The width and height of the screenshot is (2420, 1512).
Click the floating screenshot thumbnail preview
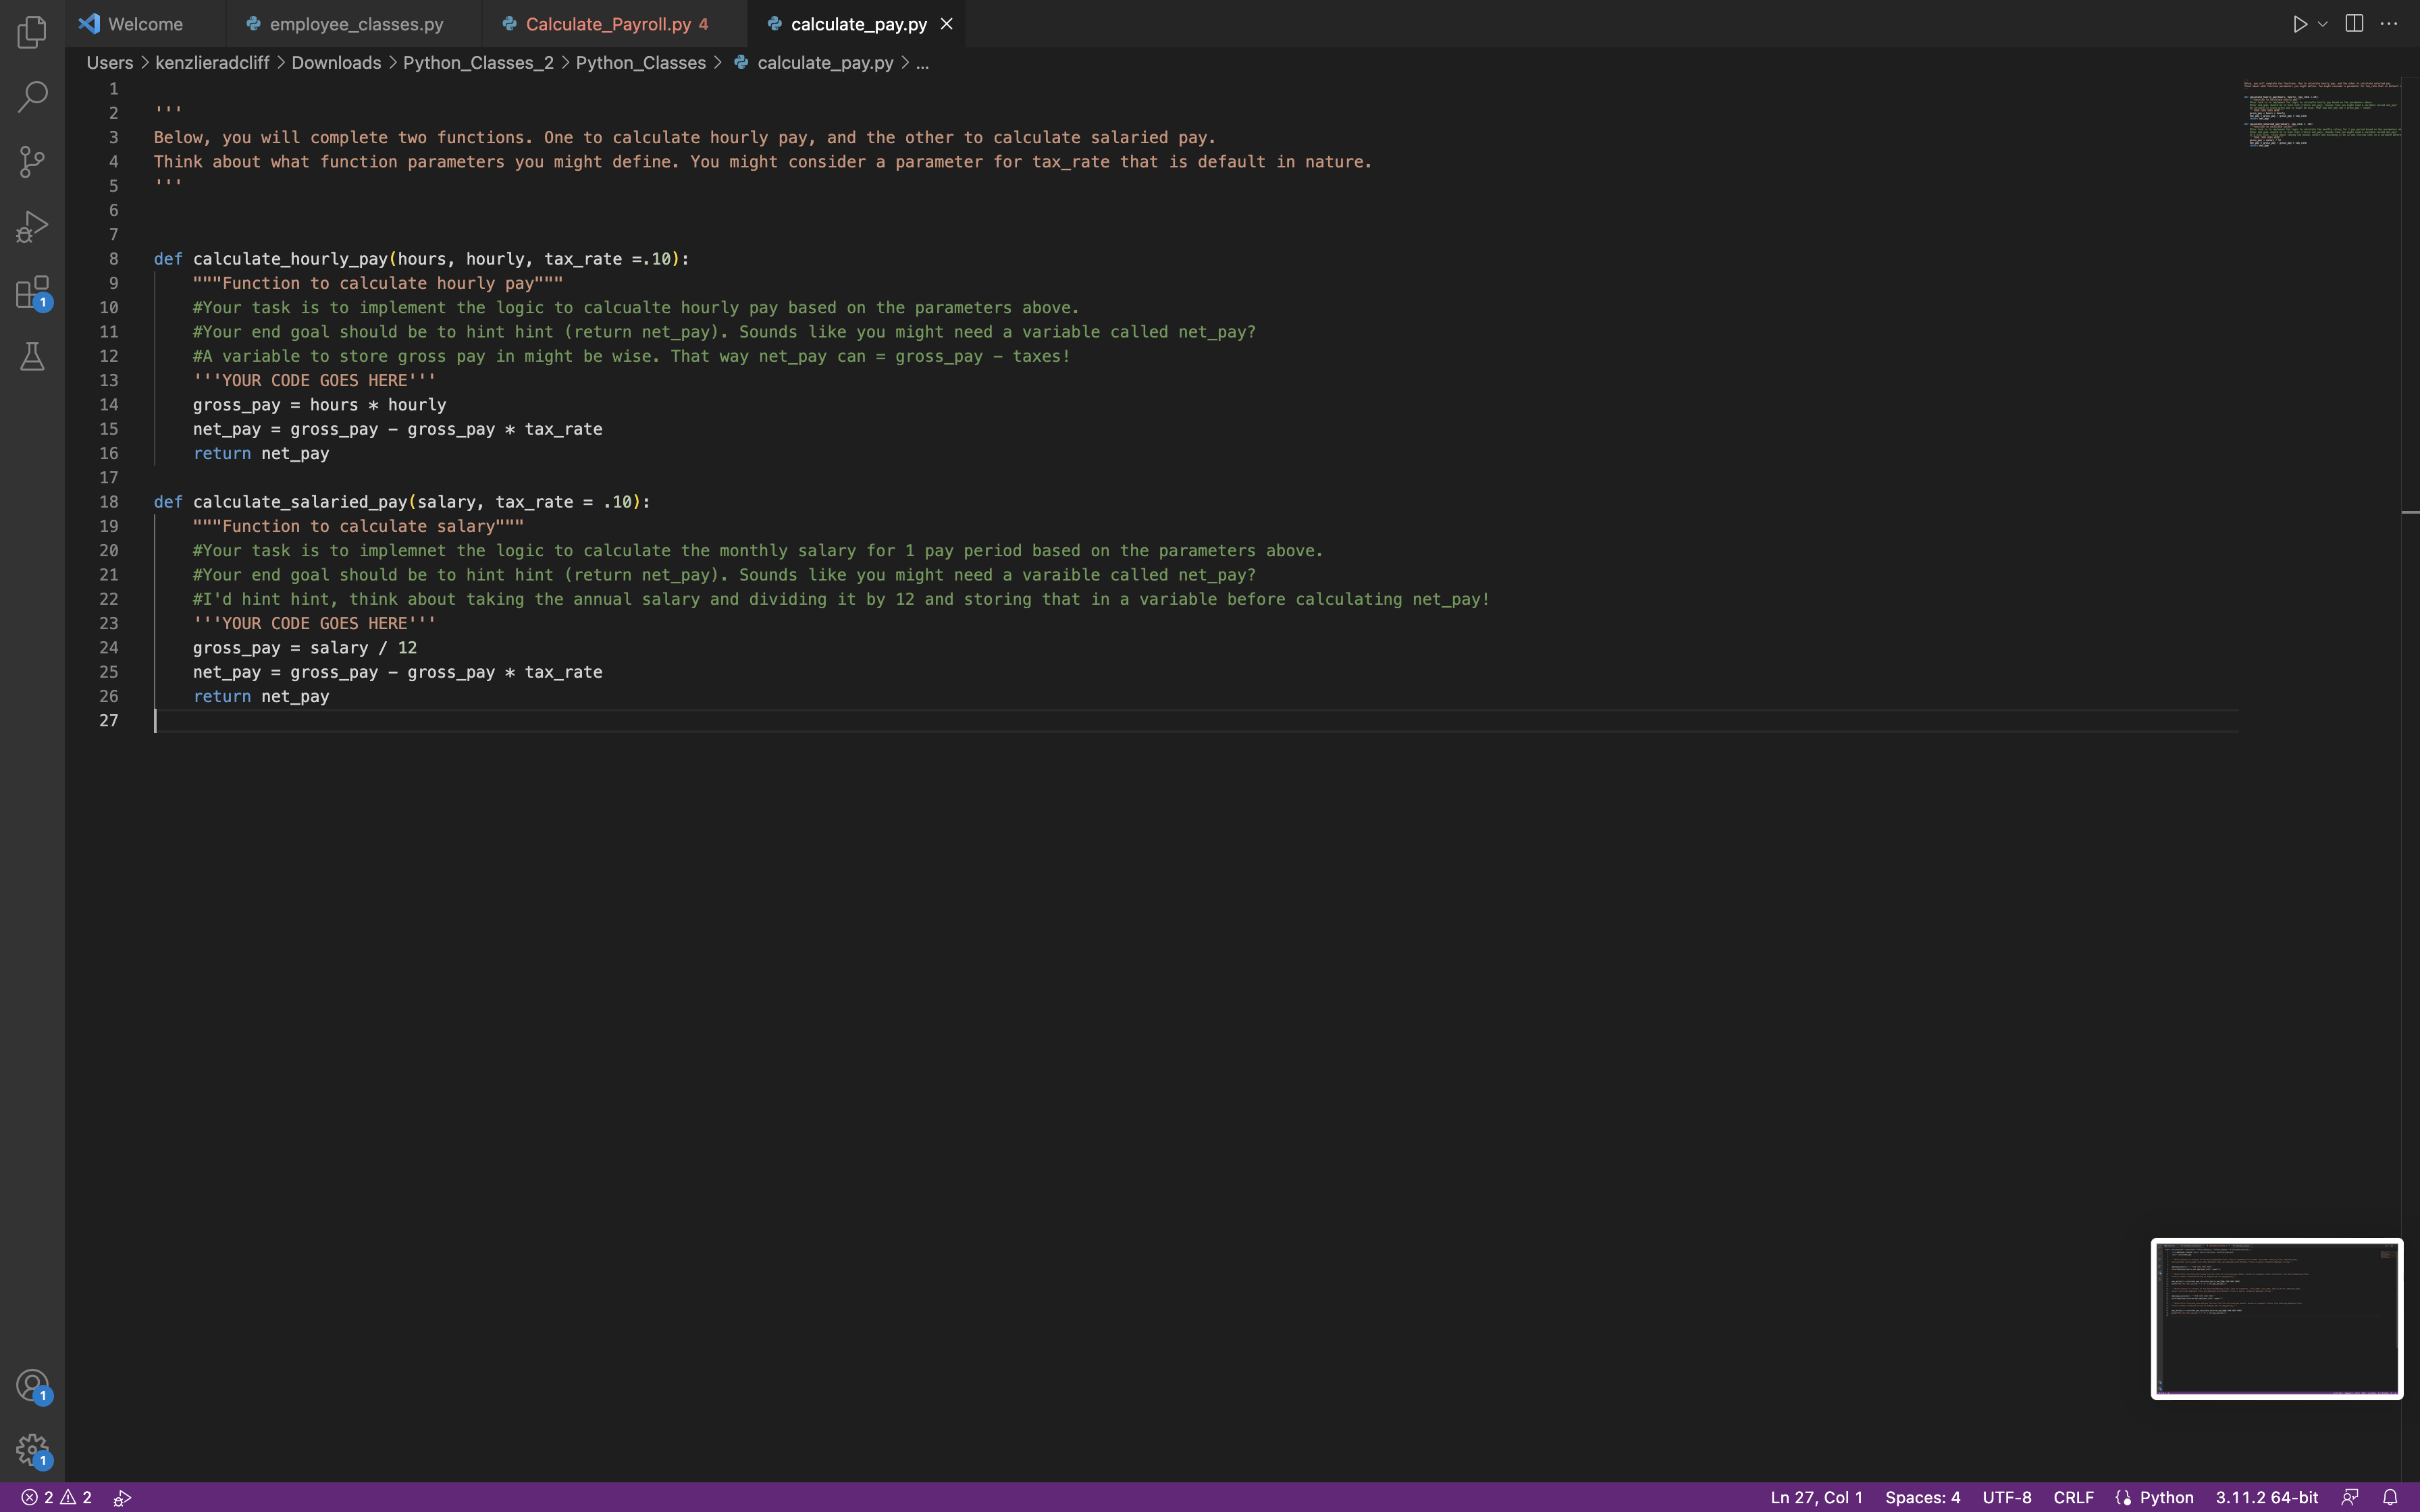[x=2276, y=1318]
